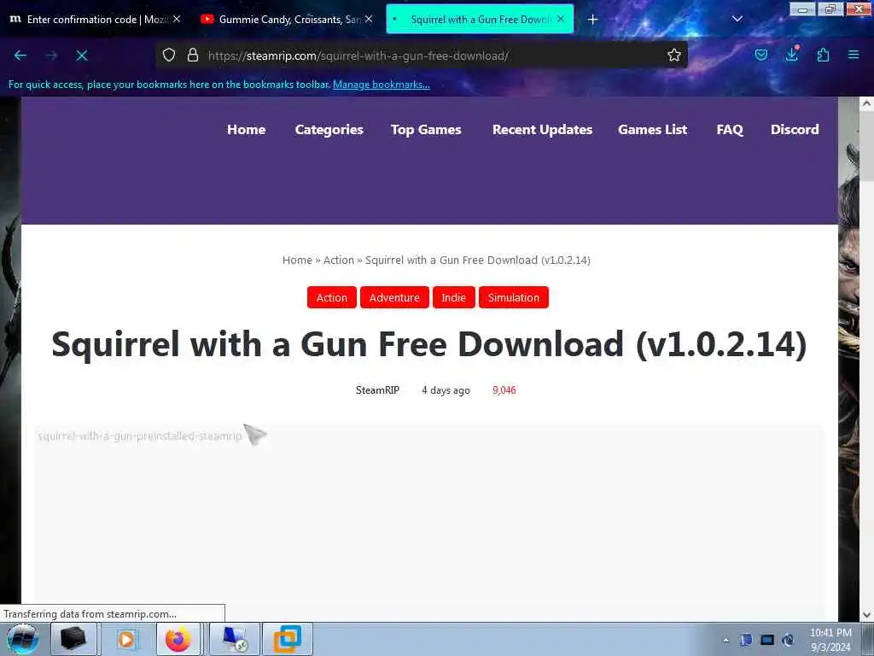Viewport: 874px width, 656px height.
Task: Click the 4 days ago post date
Action: 446,389
